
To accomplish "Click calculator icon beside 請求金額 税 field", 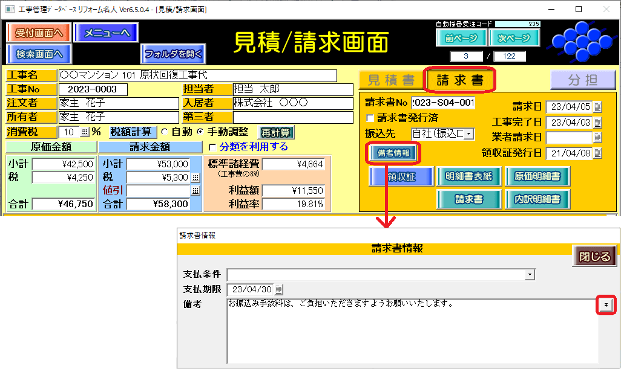I will click(x=195, y=178).
